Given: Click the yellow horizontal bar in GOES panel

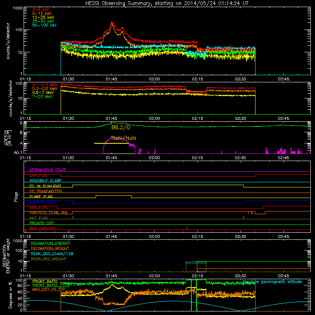Looking at the screenshot, I should click(111, 143).
